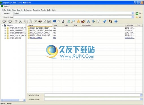Image resolution: width=144 pixels, height=105 pixels.
Task: Open the Edit menu
Action: click(x=9, y=10)
